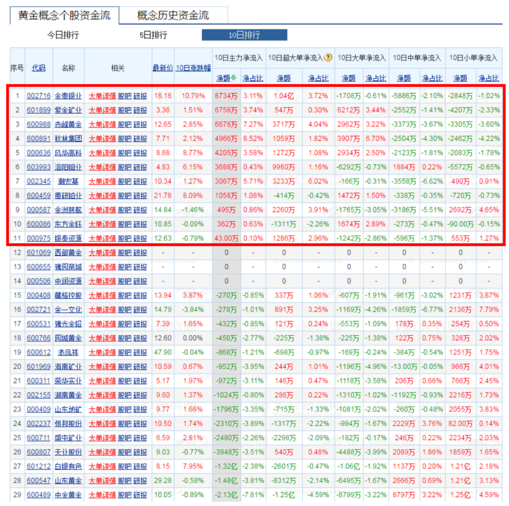
Task: Open 研报 for the 秋林集团 row
Action: [140, 139]
